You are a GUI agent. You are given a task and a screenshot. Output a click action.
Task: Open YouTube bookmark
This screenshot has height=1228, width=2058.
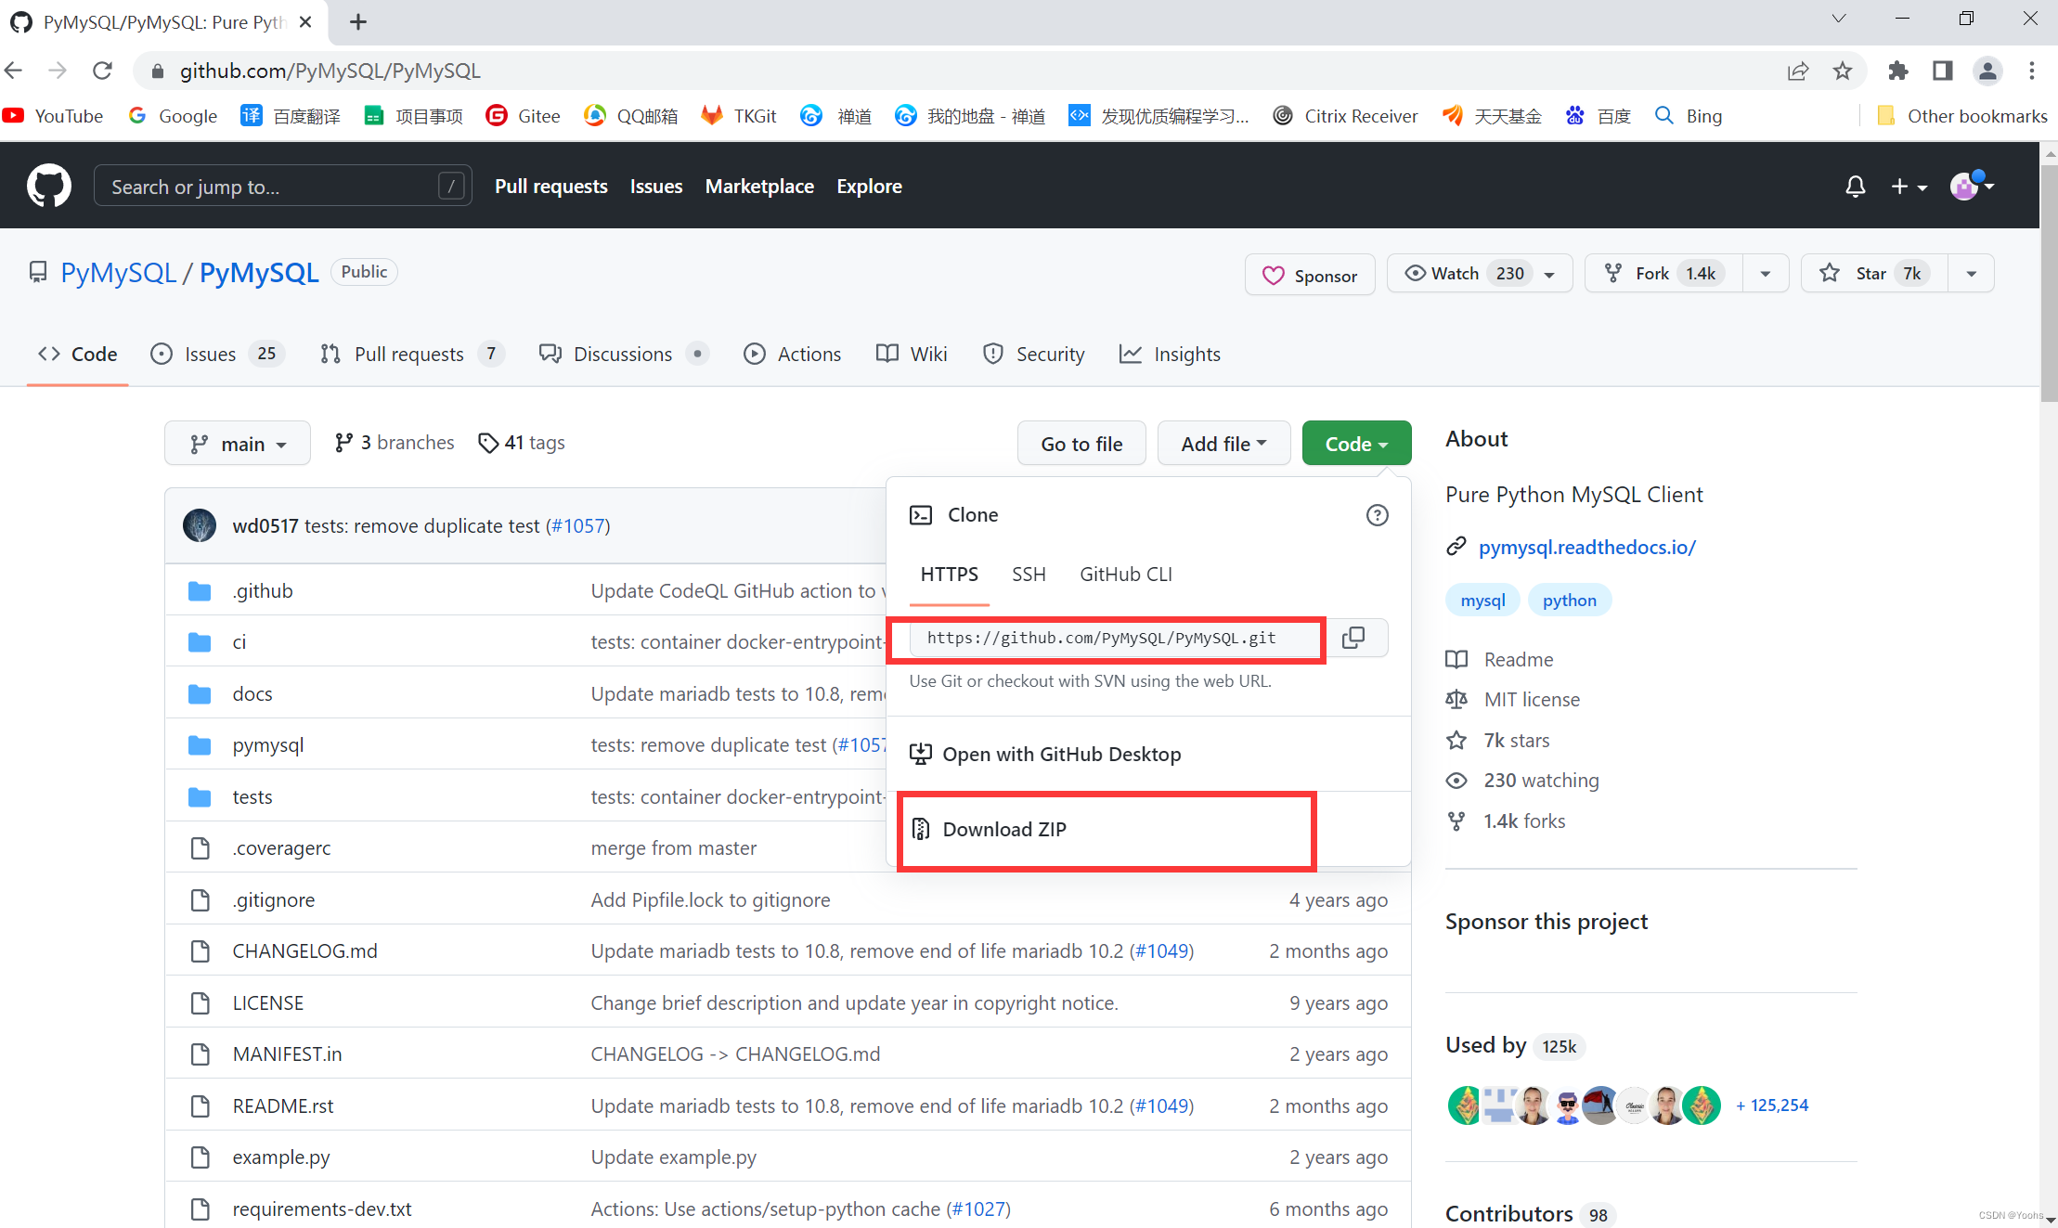click(x=53, y=116)
